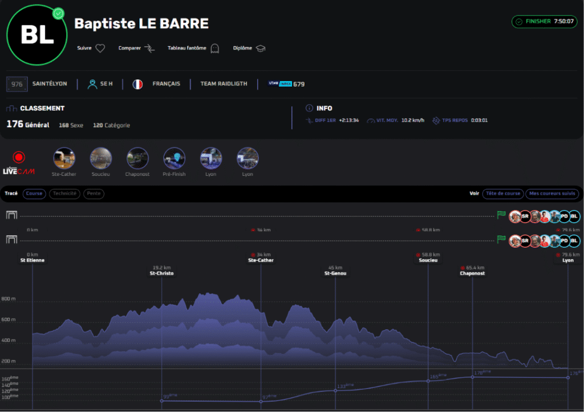Show Tête de course runners

tap(502, 193)
